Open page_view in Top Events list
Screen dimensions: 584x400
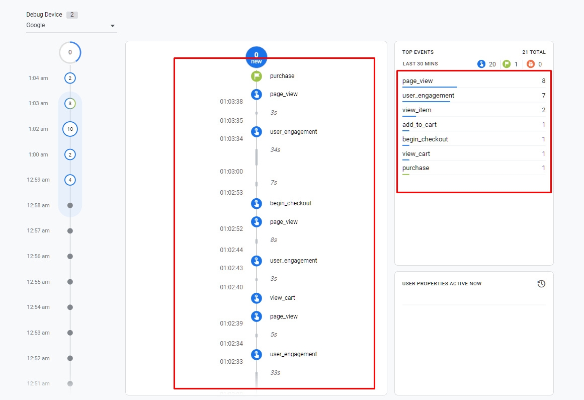(x=418, y=81)
